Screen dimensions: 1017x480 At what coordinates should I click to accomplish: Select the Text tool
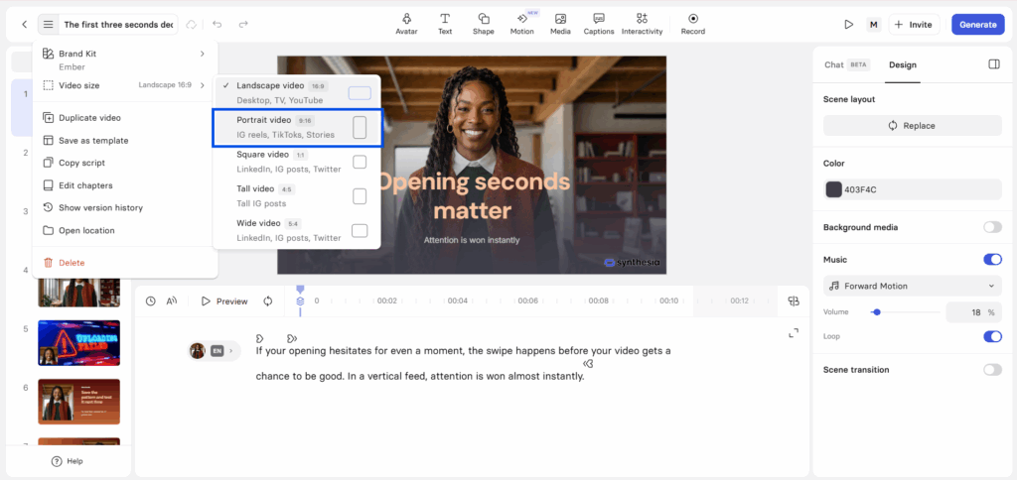click(445, 24)
